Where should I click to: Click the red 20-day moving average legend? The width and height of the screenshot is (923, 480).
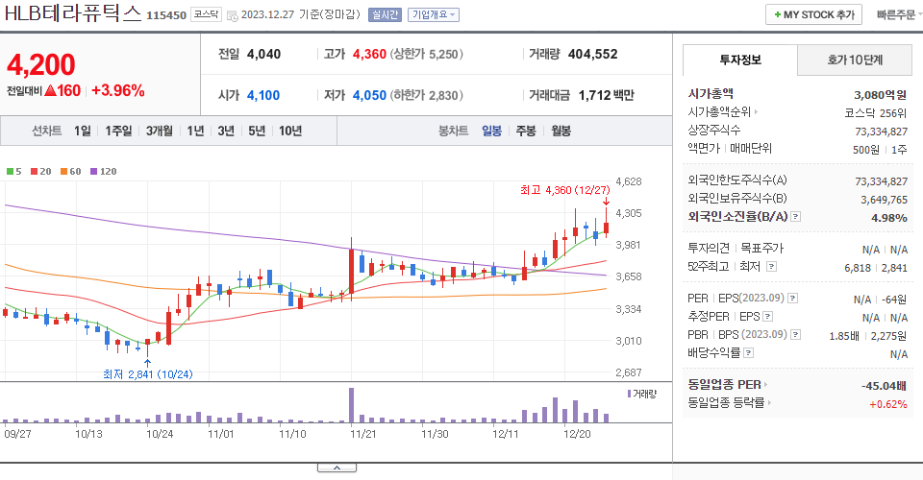[40, 172]
